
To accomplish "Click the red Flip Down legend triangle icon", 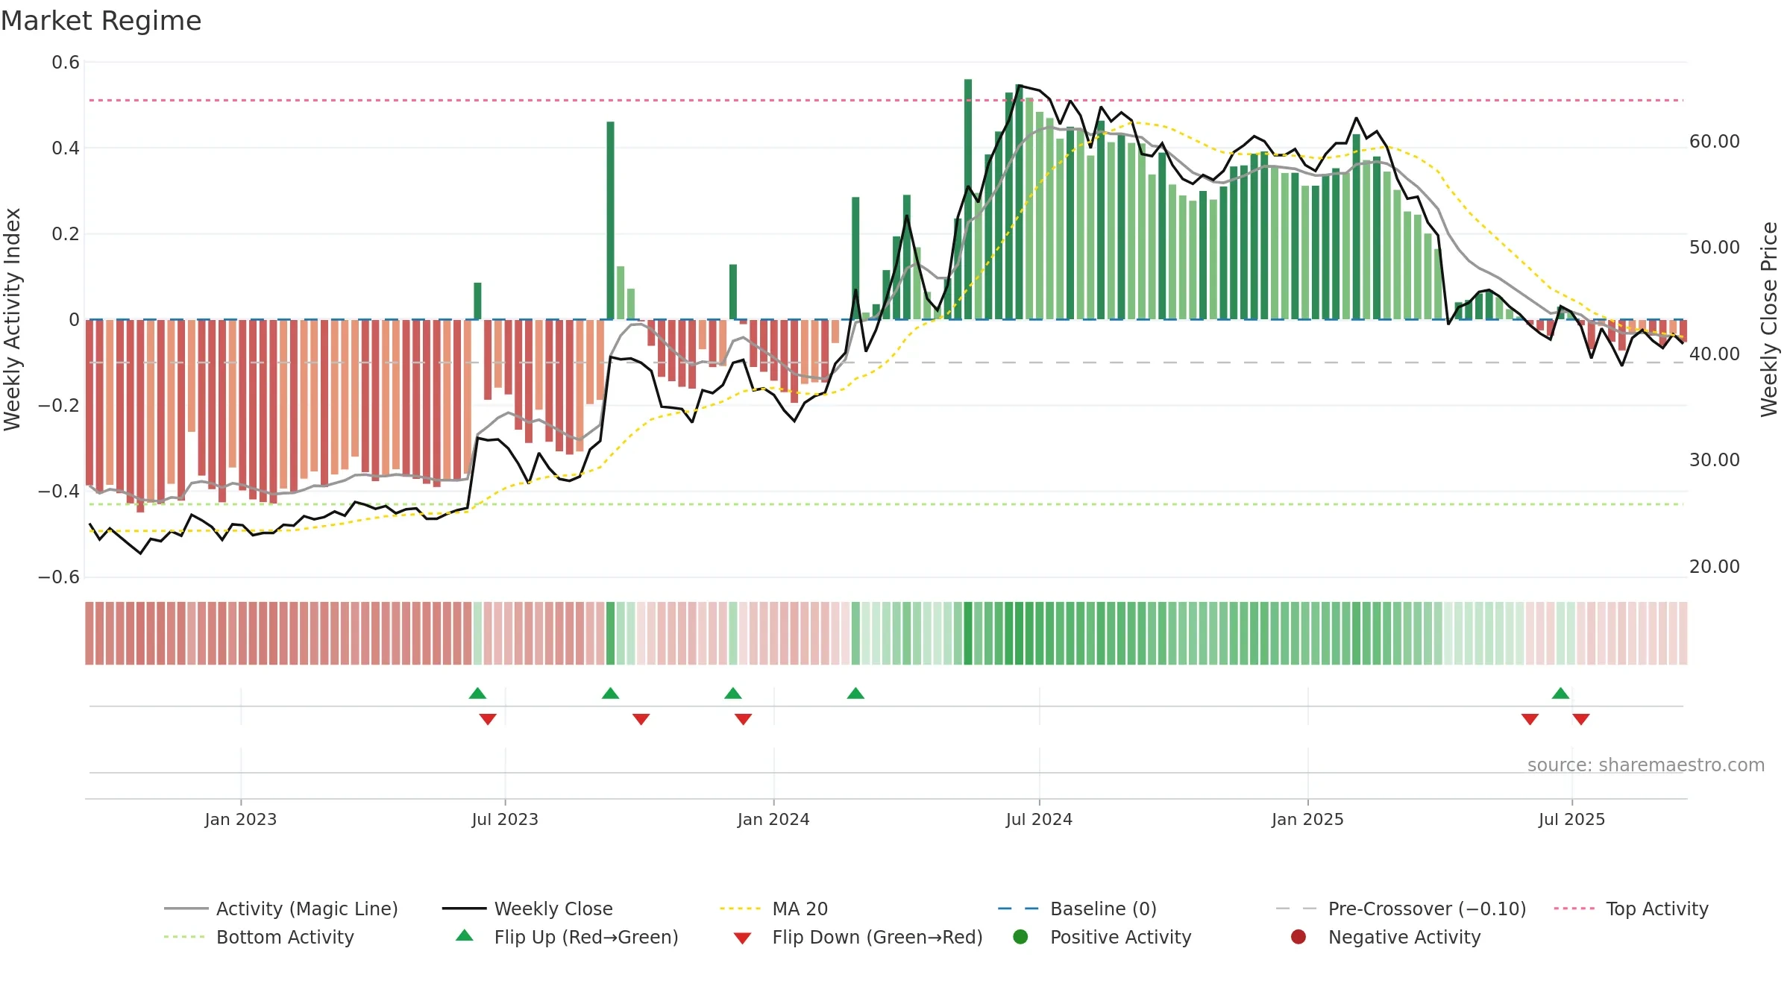I will [742, 938].
